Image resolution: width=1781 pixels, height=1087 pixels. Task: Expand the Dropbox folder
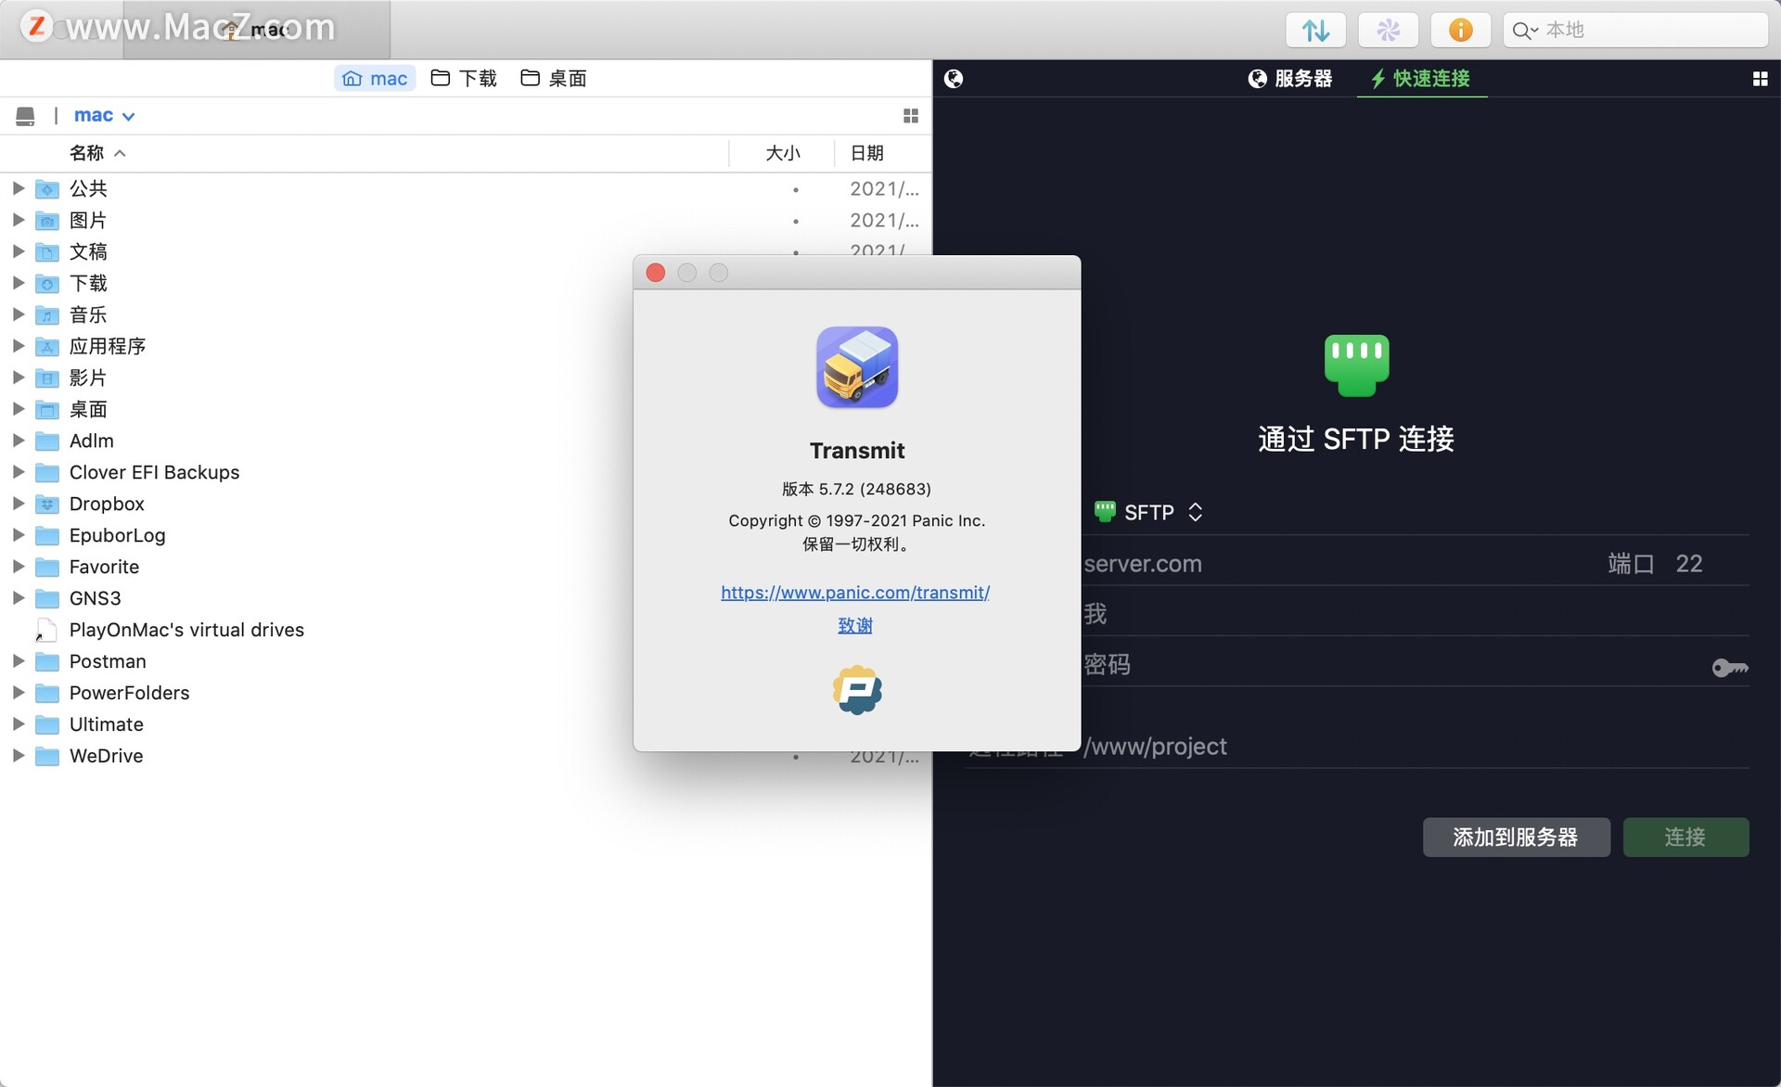tap(18, 504)
